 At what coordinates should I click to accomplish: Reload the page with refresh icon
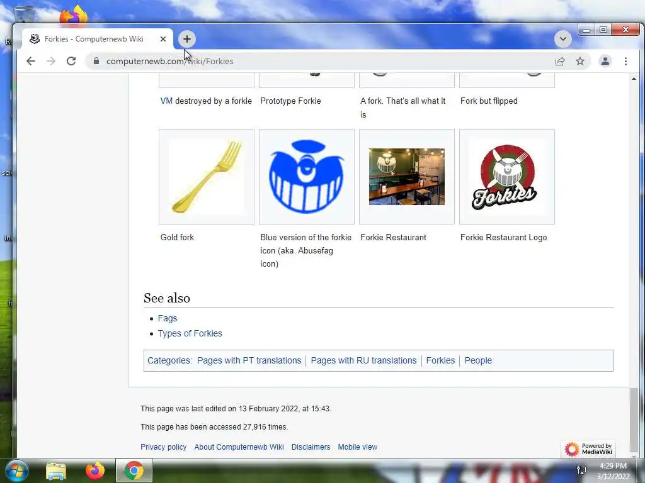(71, 61)
